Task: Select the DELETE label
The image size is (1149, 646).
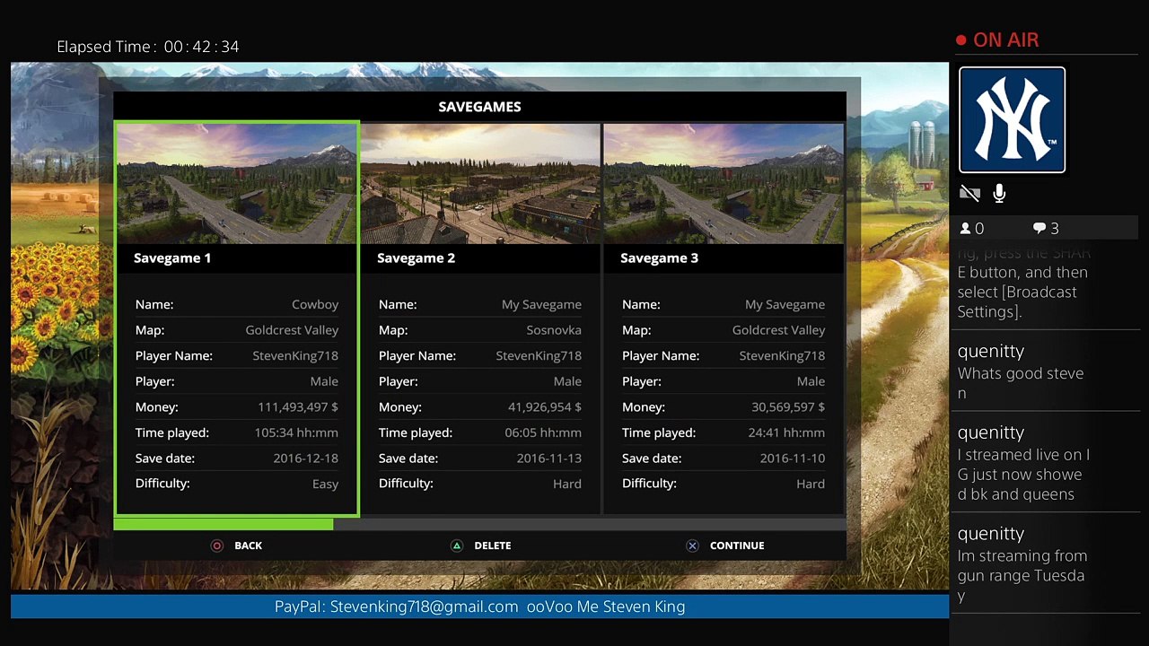Action: point(493,546)
